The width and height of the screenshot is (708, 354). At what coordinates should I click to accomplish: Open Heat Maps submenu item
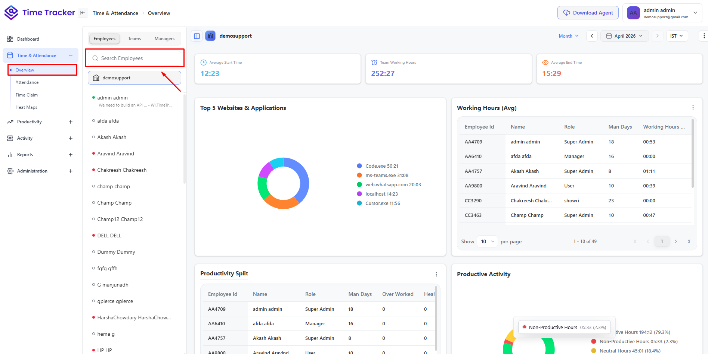(26, 107)
